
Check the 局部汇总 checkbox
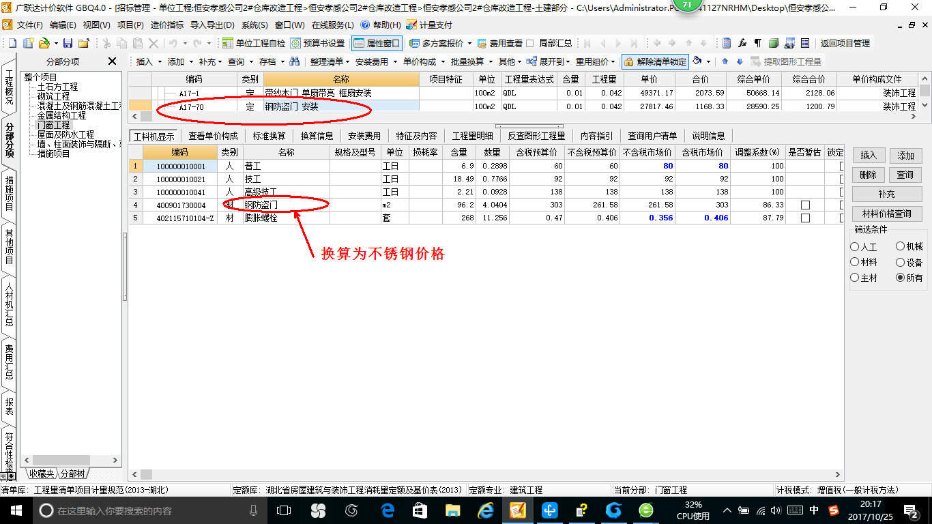[x=530, y=43]
